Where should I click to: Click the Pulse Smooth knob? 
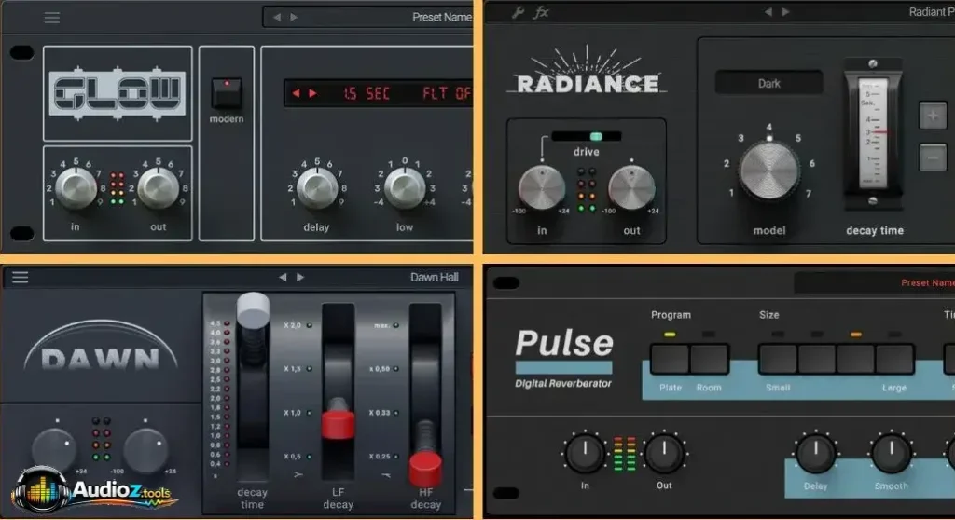[891, 454]
